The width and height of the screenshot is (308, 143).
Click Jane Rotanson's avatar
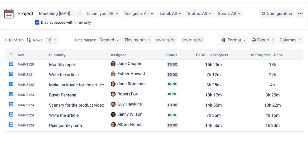[x=113, y=84]
